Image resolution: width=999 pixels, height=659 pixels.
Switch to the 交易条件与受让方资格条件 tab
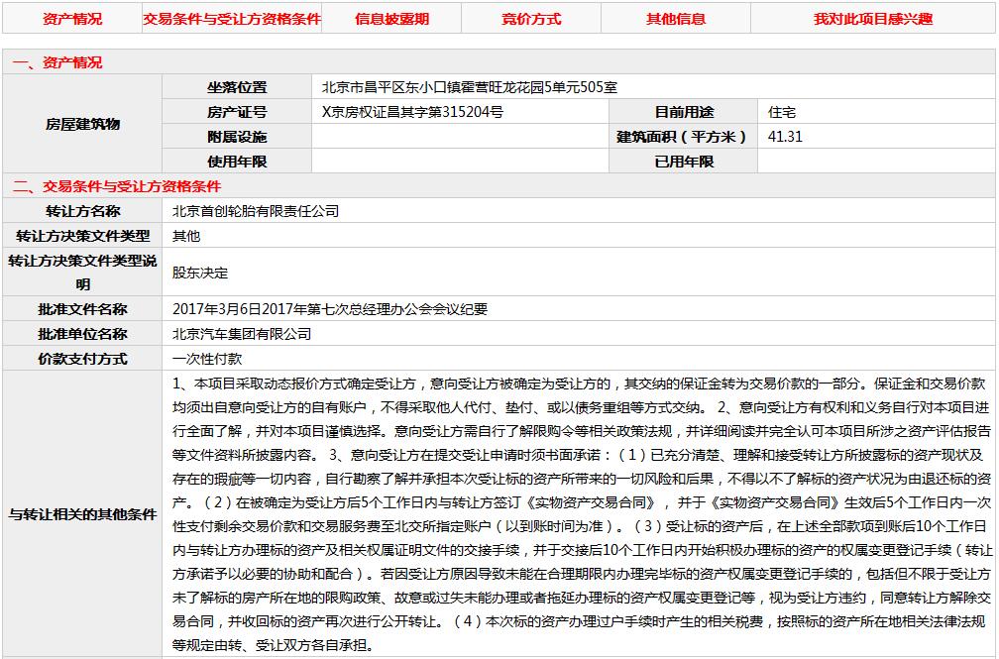pyautogui.click(x=232, y=19)
